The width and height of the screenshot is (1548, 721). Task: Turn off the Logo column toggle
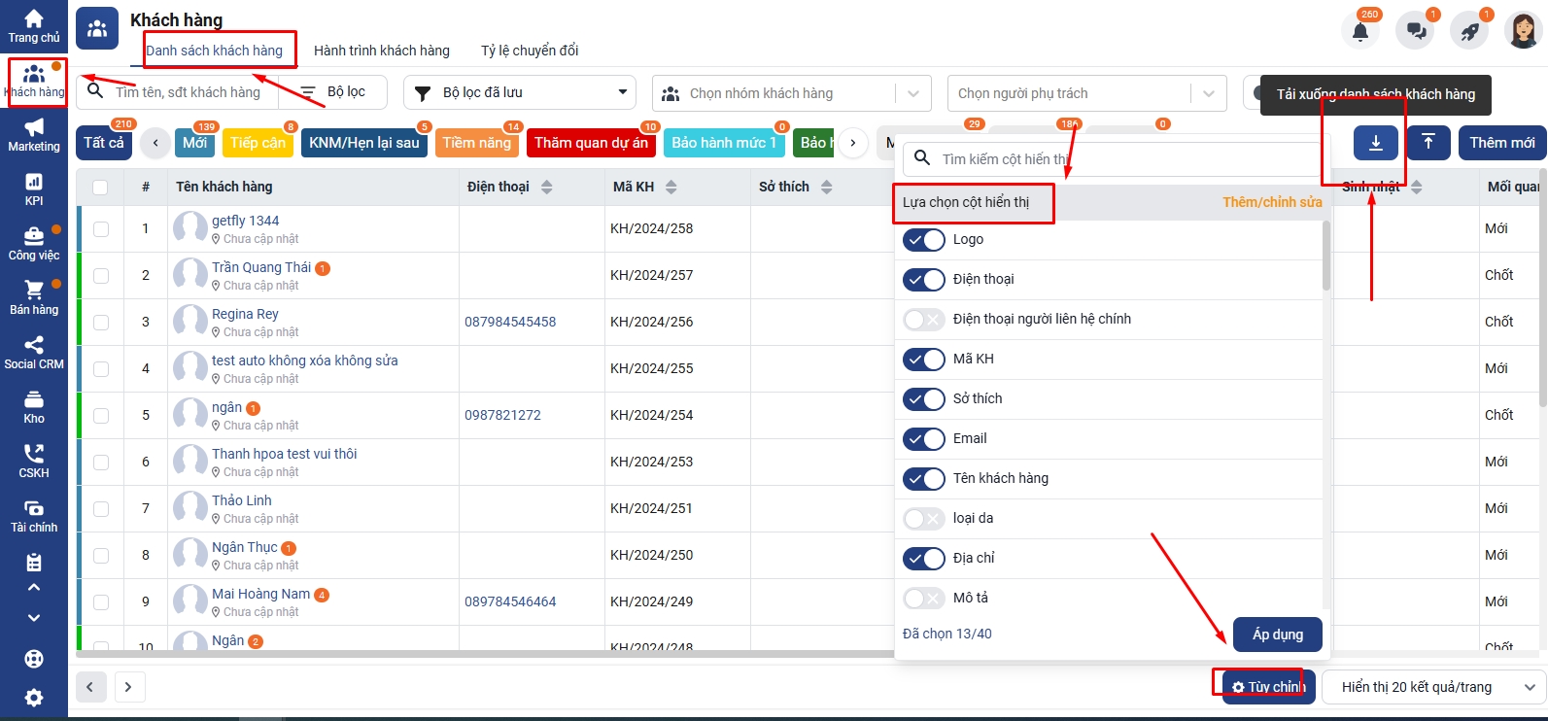(923, 240)
